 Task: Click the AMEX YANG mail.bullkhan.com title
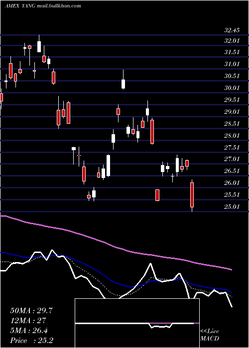pos(43,6)
